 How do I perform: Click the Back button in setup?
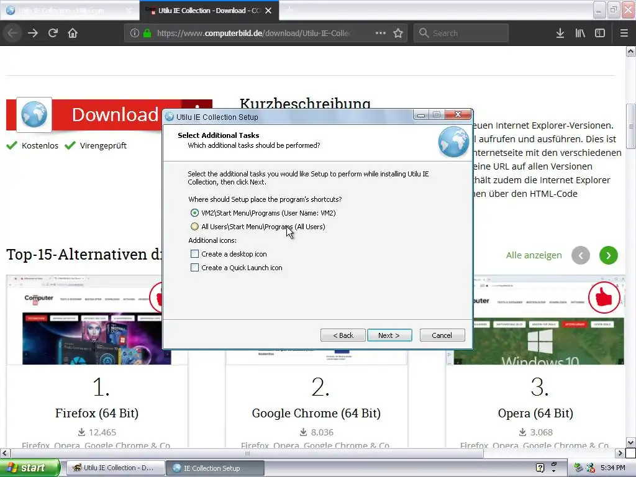343,335
